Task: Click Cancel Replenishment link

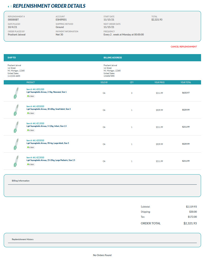Action: (x=184, y=47)
